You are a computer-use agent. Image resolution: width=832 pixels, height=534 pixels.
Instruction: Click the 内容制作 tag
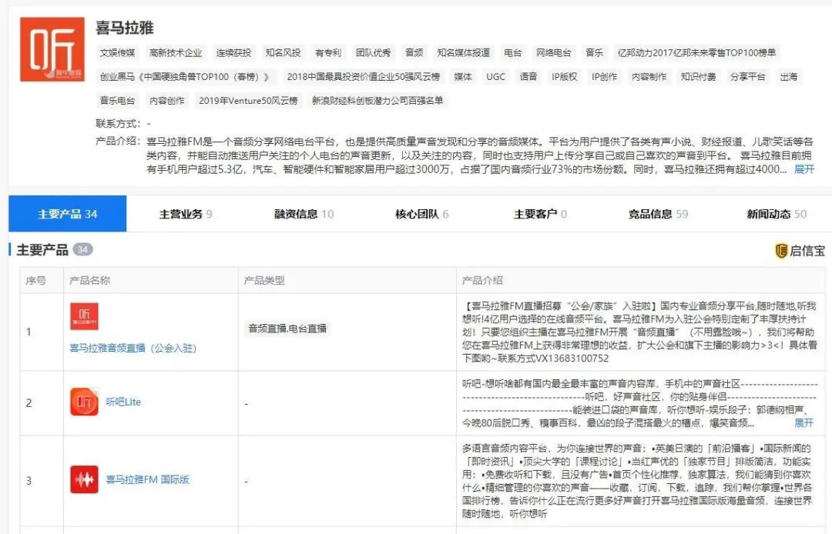click(649, 77)
